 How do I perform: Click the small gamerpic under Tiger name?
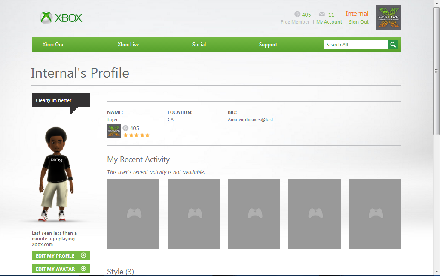[113, 131]
